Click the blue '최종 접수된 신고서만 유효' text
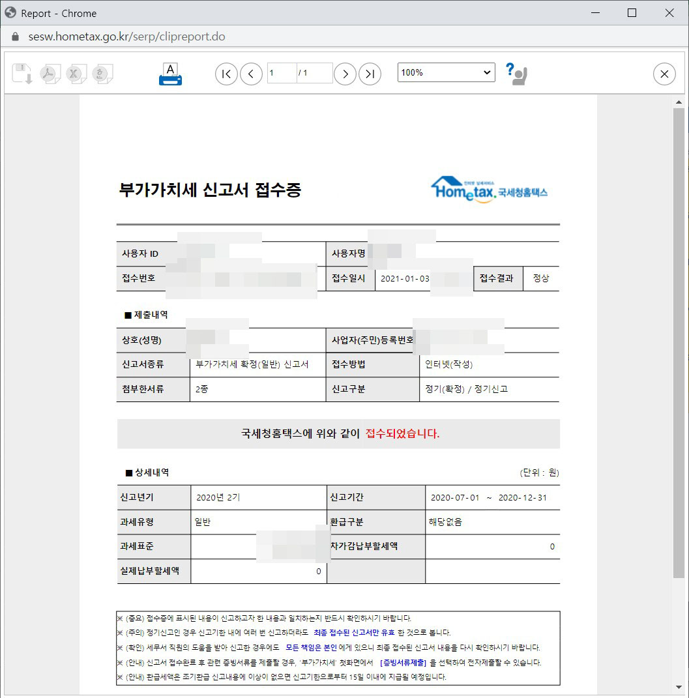The height and width of the screenshot is (698, 689). click(x=354, y=633)
